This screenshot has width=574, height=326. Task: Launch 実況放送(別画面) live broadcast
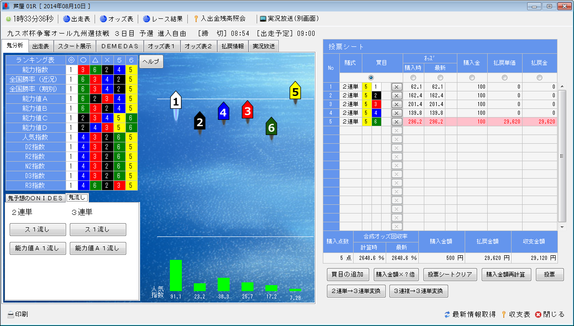pyautogui.click(x=289, y=19)
